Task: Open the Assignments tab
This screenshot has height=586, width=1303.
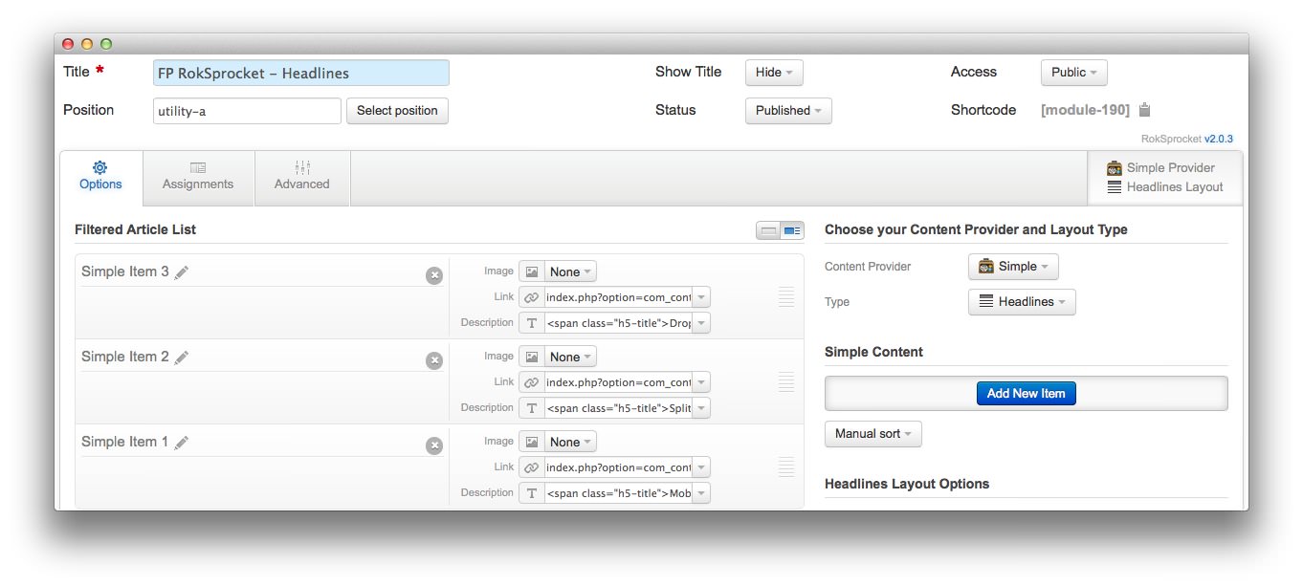Action: point(198,177)
